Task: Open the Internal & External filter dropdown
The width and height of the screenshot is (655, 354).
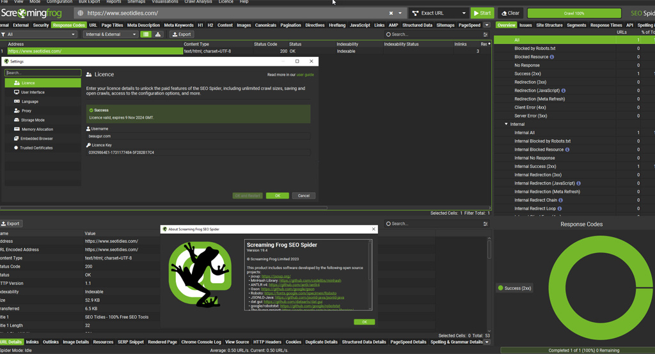Action: (110, 35)
